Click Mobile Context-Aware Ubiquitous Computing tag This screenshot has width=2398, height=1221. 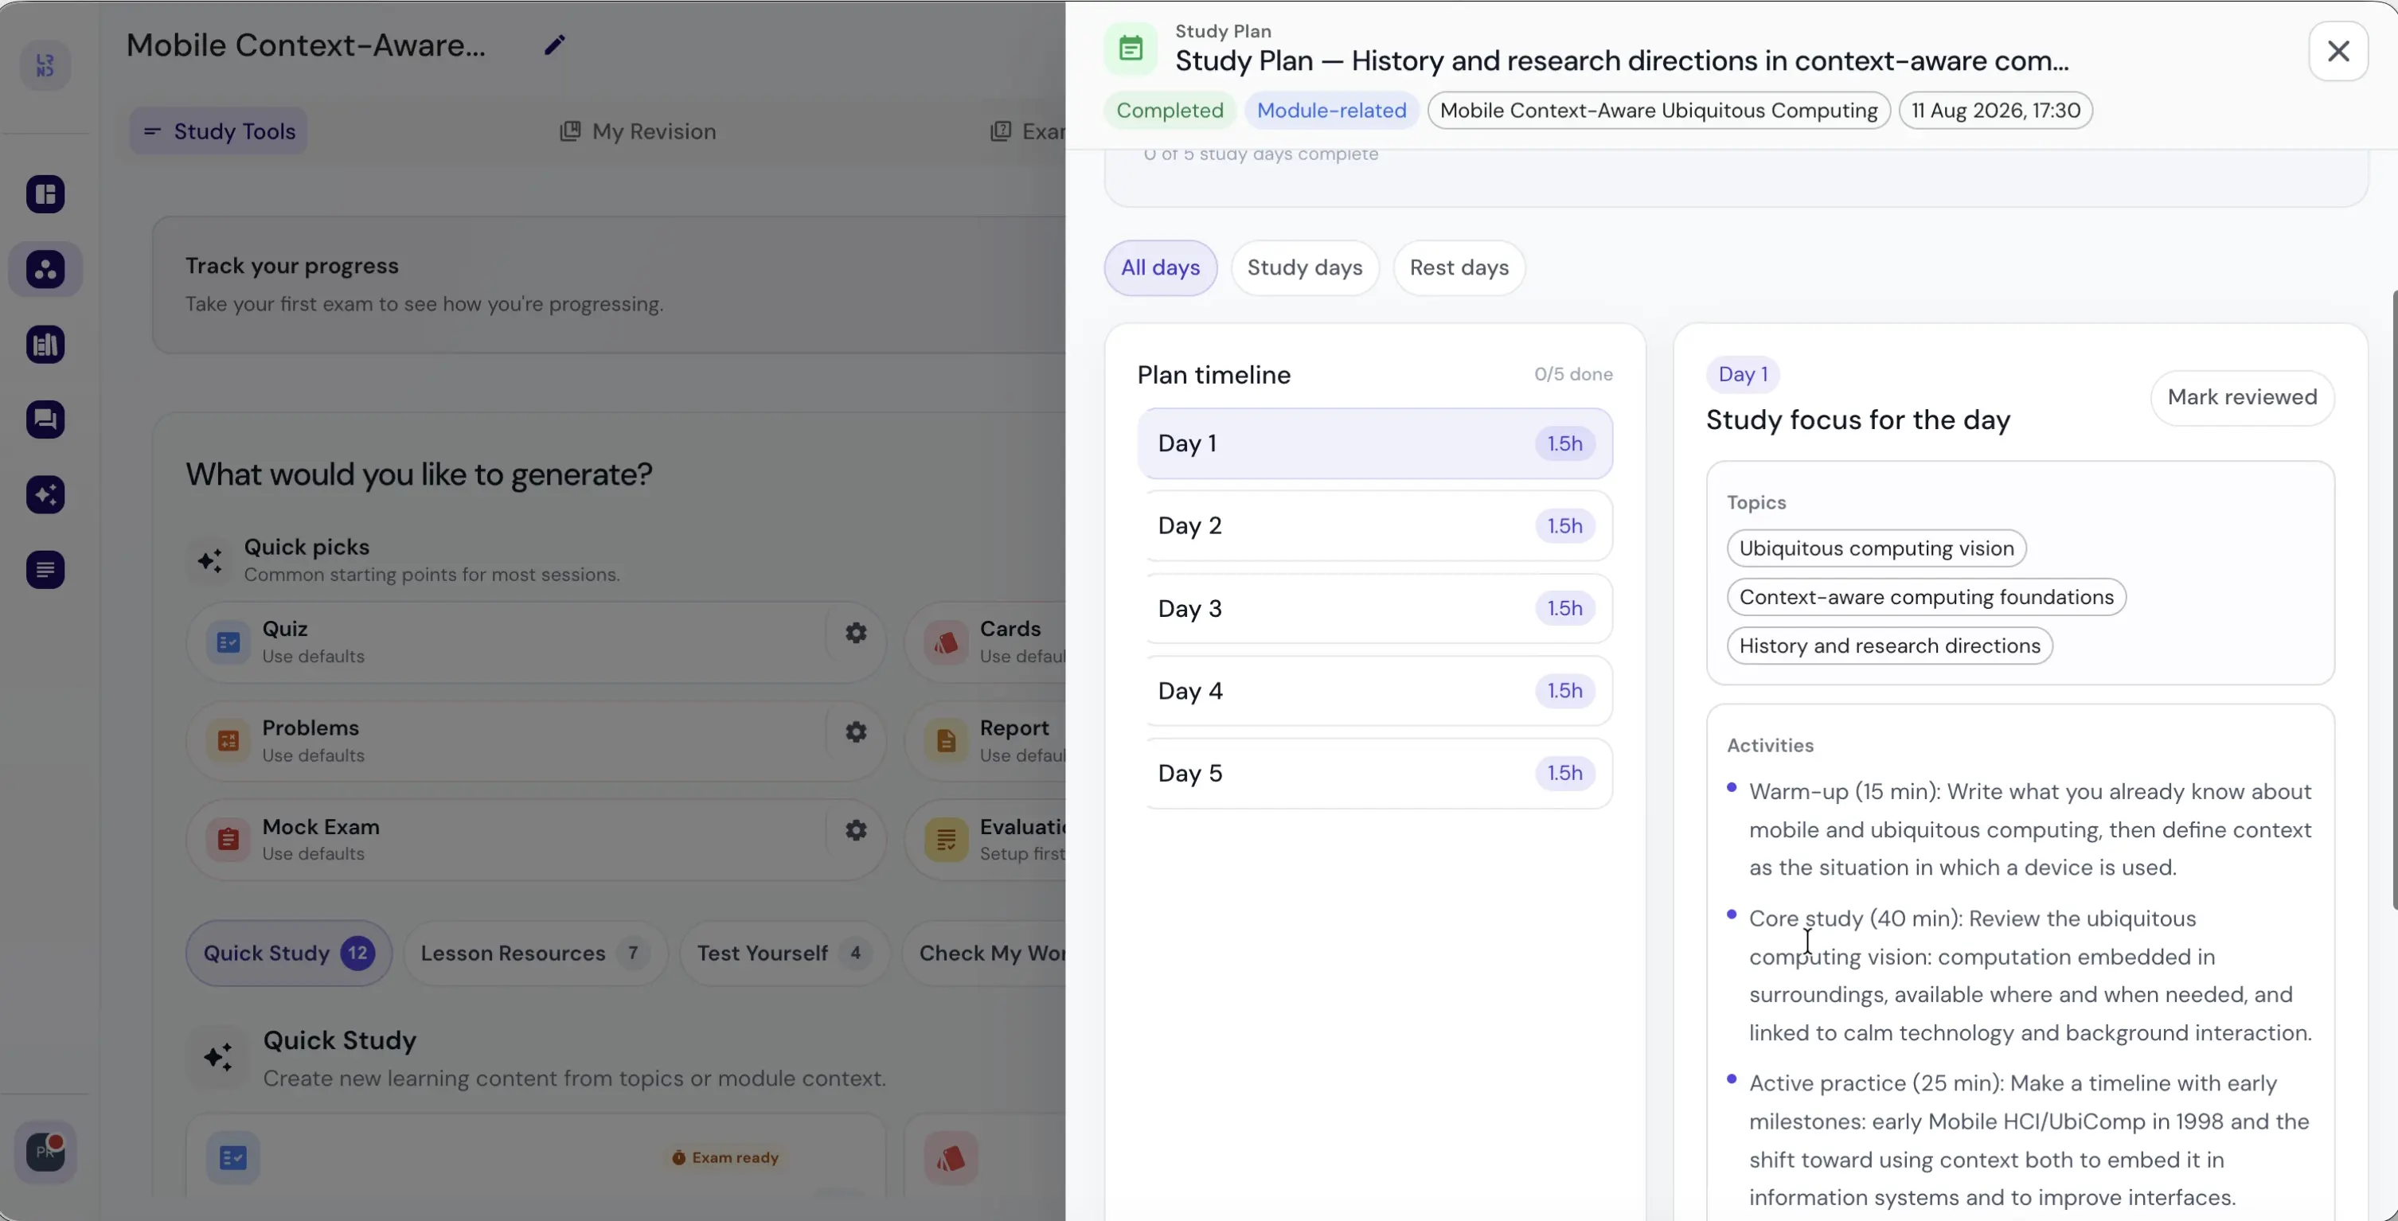click(x=1658, y=111)
